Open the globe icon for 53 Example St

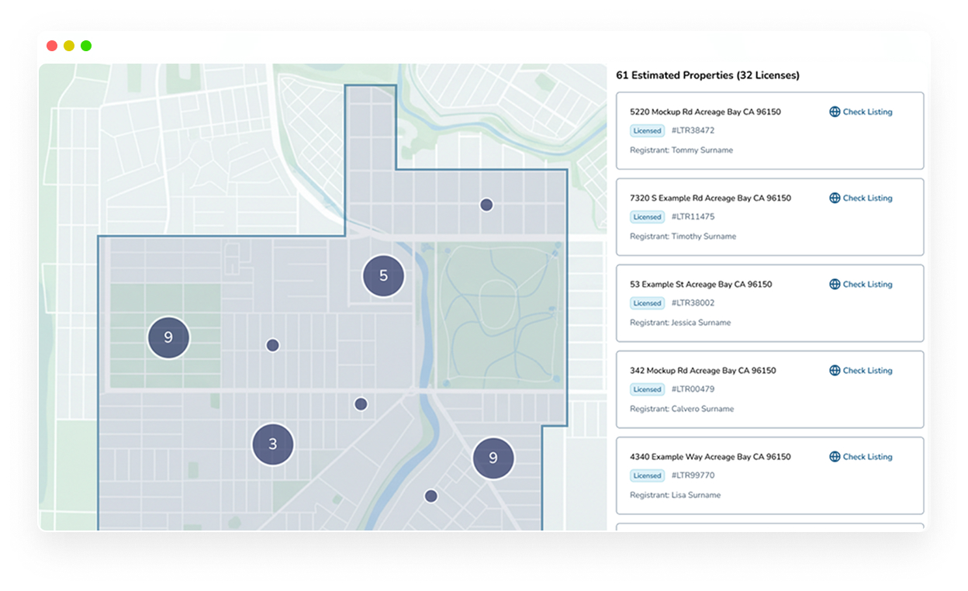(x=835, y=284)
